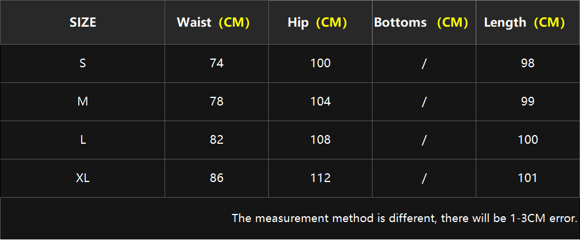580x240 pixels.
Task: Click the XL size label
Action: point(83,178)
